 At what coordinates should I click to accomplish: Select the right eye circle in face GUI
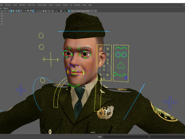tap(124, 55)
